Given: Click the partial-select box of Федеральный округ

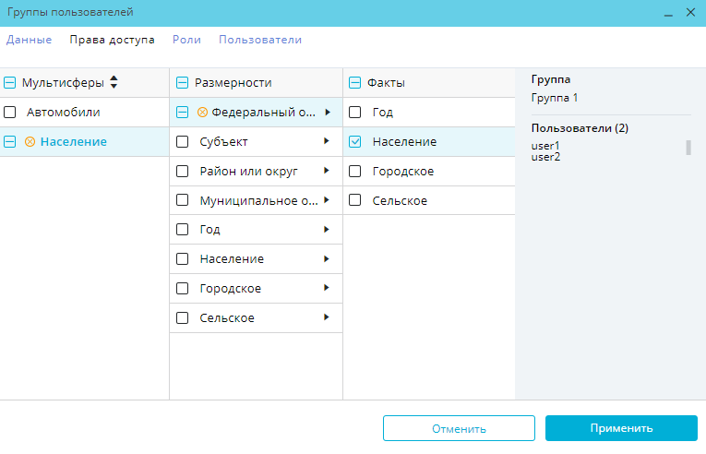Looking at the screenshot, I should (182, 112).
